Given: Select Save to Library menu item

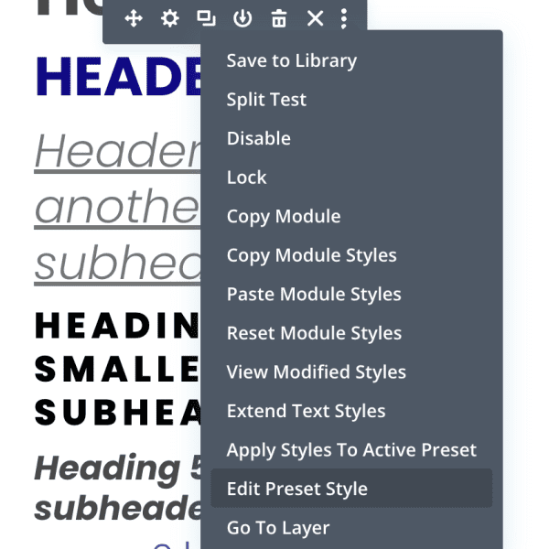Looking at the screenshot, I should point(292,61).
